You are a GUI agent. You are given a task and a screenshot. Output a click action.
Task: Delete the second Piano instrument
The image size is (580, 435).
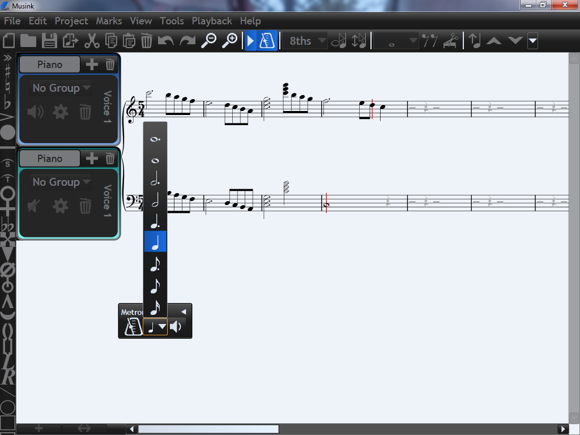pyautogui.click(x=110, y=159)
